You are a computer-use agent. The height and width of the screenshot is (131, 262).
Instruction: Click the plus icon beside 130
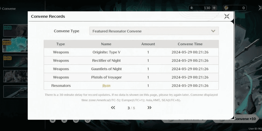214,8
